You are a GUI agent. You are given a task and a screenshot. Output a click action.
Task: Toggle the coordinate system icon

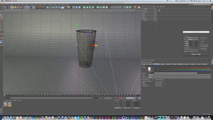pyautogui.click(x=34, y=7)
